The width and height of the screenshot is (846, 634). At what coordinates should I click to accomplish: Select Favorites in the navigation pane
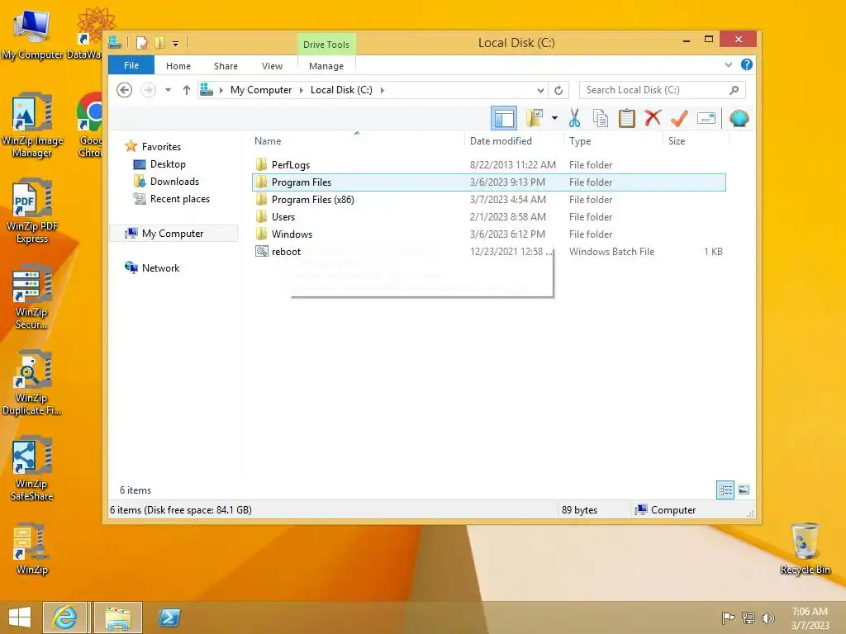[x=161, y=147]
